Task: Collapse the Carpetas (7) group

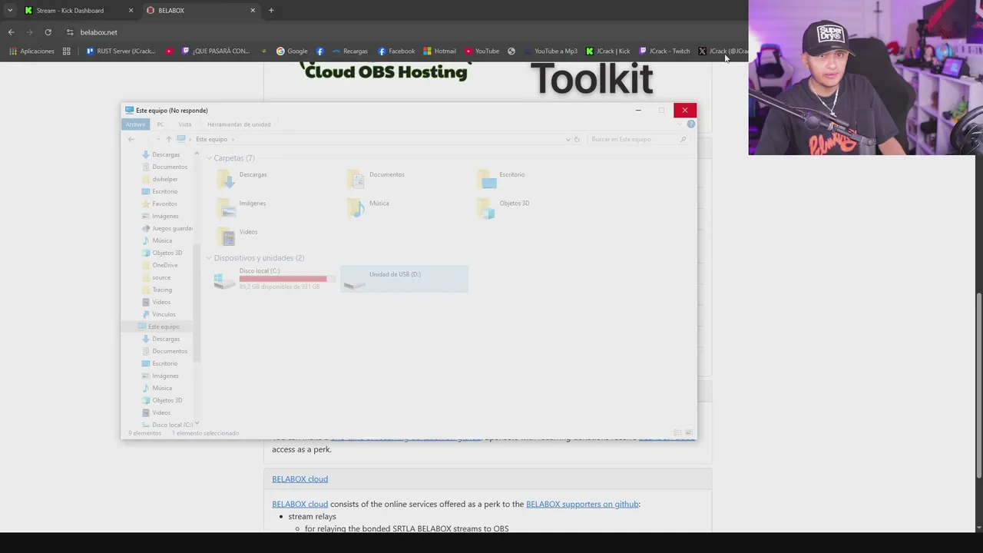Action: pyautogui.click(x=209, y=158)
